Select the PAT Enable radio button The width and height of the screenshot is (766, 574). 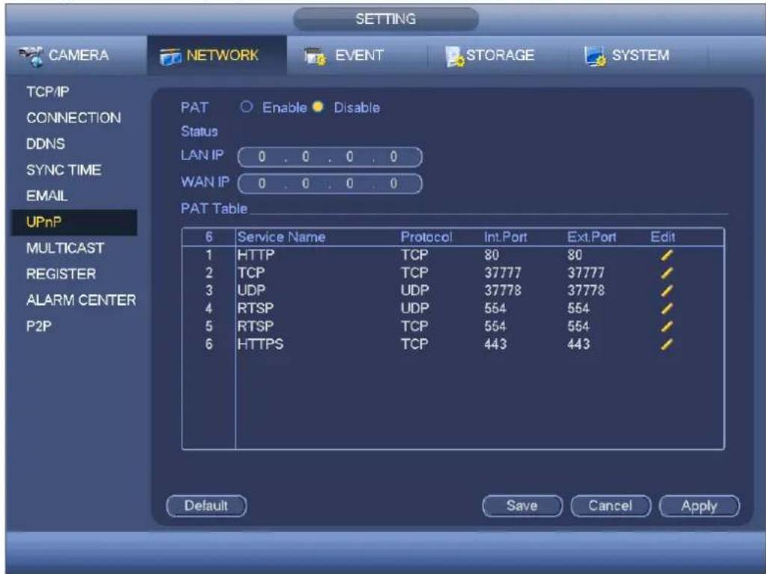[247, 107]
